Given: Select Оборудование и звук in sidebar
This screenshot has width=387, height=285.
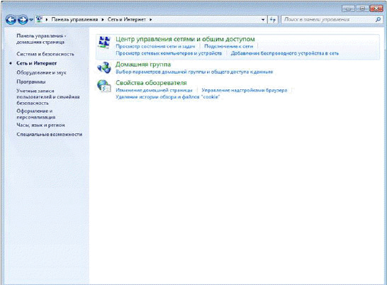Looking at the screenshot, I should tap(41, 72).
